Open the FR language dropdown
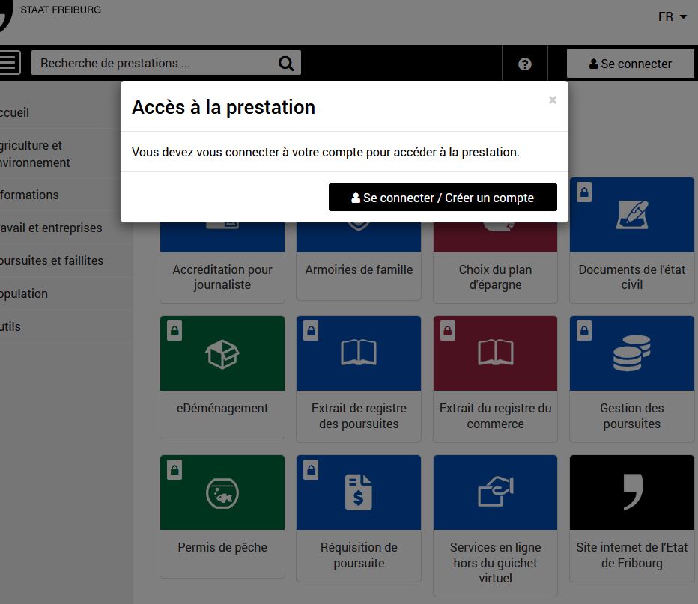The height and width of the screenshot is (604, 698). coord(670,16)
